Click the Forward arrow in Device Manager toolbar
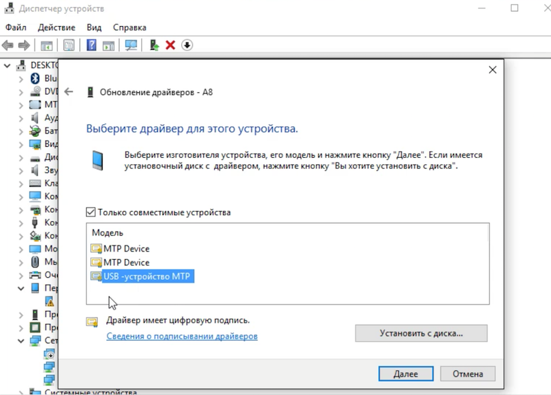 pos(24,45)
